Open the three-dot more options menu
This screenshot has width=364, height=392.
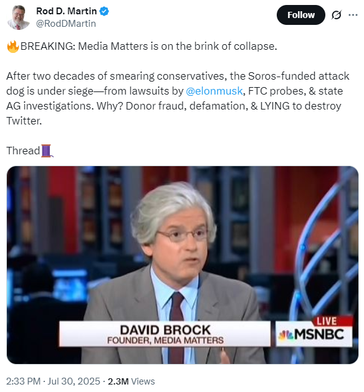353,15
